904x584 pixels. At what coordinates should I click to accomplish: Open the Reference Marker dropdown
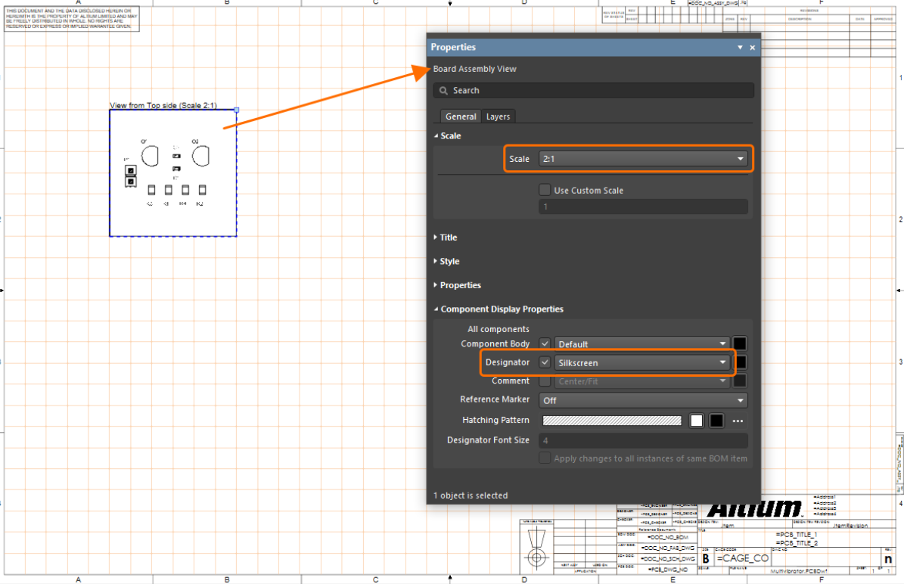[644, 400]
